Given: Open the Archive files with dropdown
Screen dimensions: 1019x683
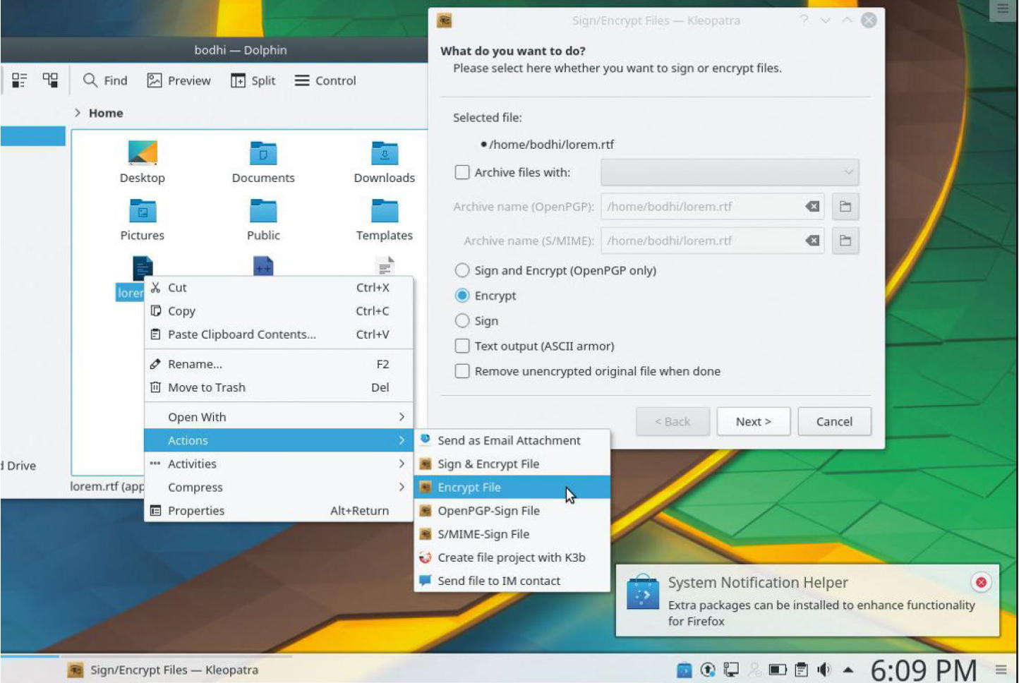Looking at the screenshot, I should (x=730, y=172).
